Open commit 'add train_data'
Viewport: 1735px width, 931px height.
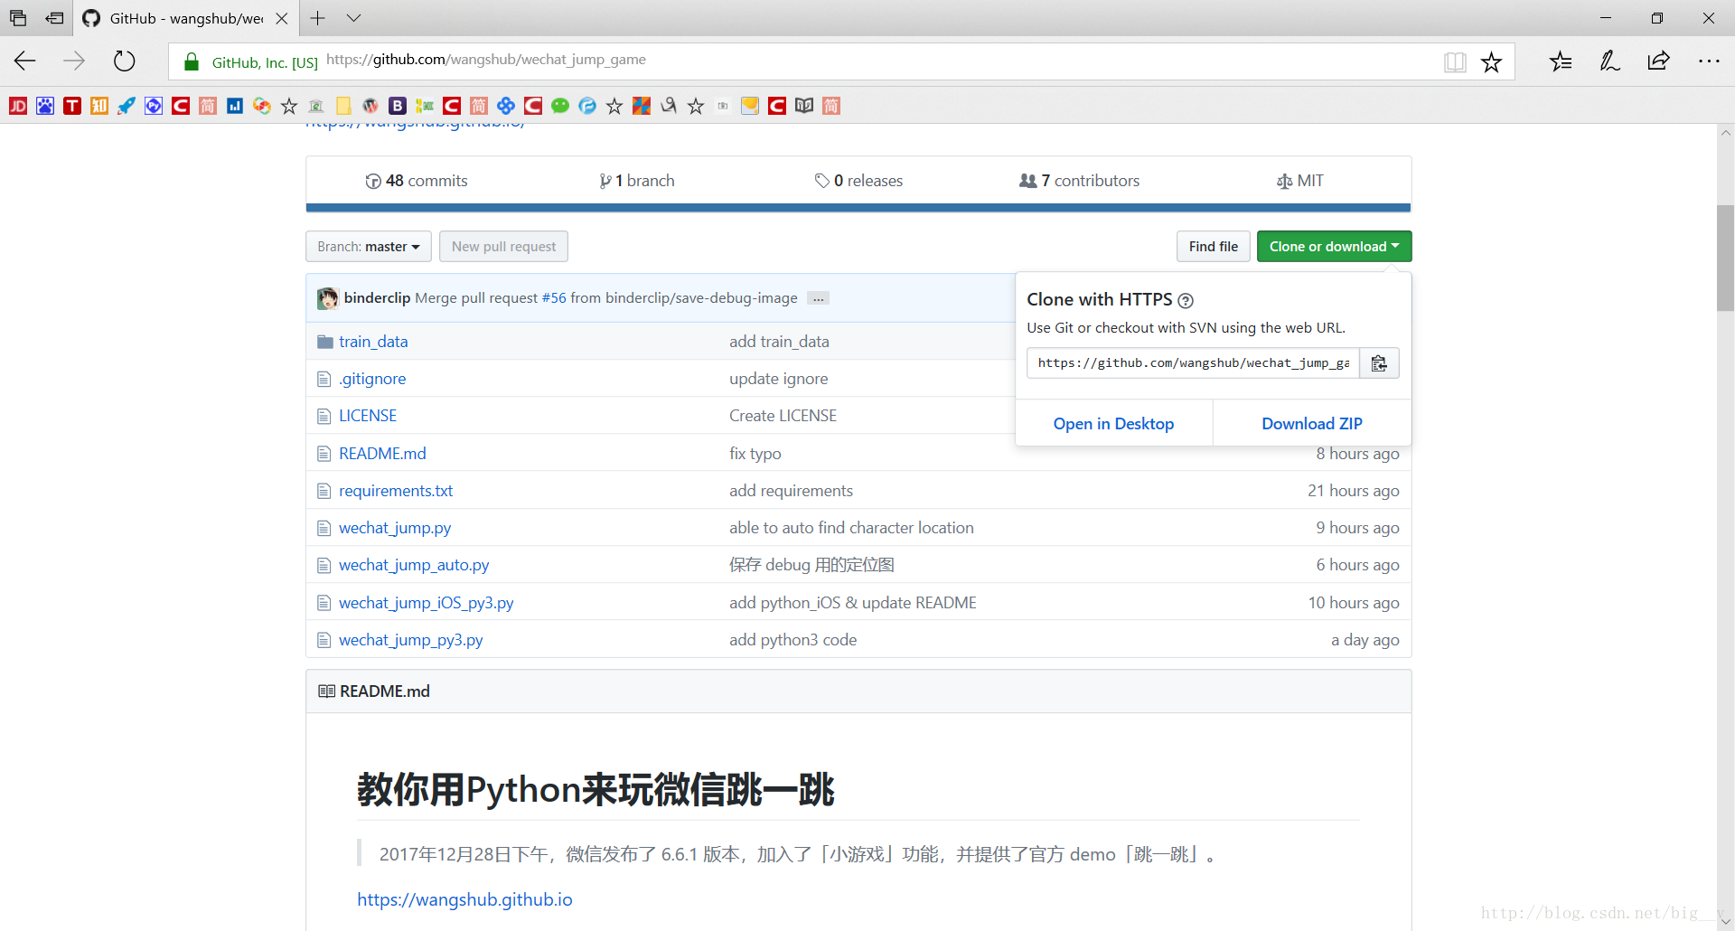pyautogui.click(x=779, y=342)
